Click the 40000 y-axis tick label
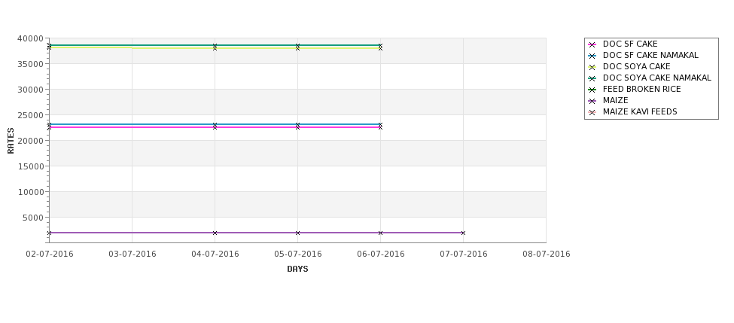Viewport: 734px width, 323px height. (x=30, y=38)
